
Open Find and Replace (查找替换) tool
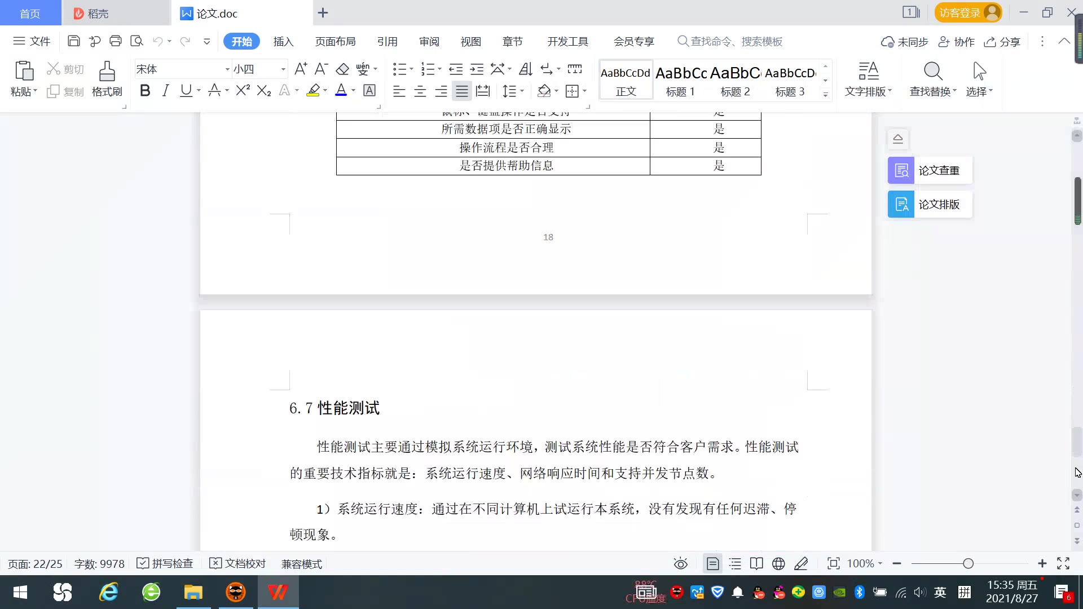933,78
